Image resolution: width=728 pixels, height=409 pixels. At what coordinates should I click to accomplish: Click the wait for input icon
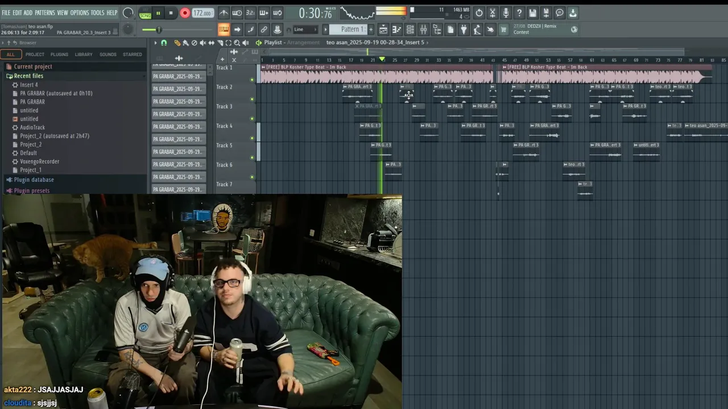tap(237, 12)
